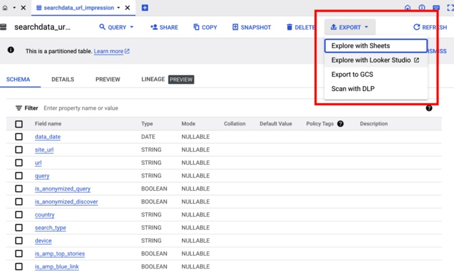Toggle the select-all checkbox in header row
454x272 pixels.
click(x=19, y=124)
